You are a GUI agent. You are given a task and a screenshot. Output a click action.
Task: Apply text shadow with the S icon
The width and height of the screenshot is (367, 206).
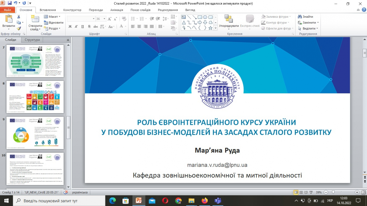(89, 26)
